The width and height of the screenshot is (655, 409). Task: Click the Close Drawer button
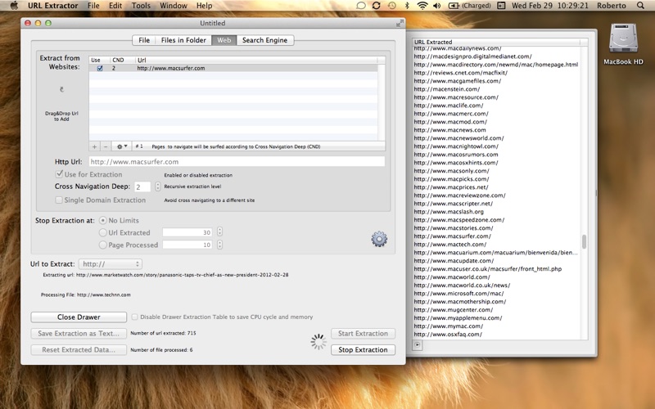pyautogui.click(x=79, y=317)
